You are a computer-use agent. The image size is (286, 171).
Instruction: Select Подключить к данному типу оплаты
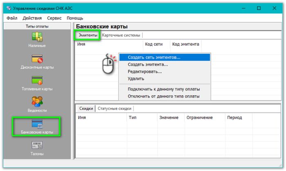pos(163,89)
